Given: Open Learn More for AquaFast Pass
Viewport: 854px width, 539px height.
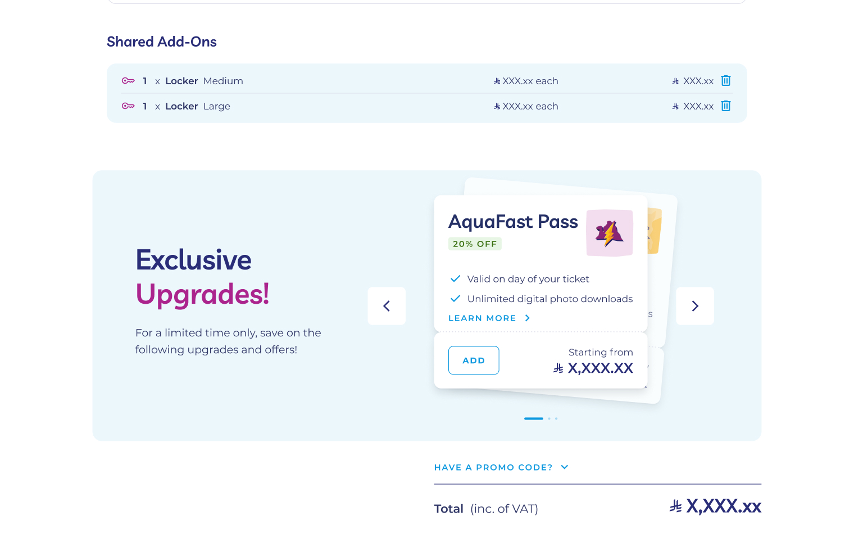Looking at the screenshot, I should point(482,318).
